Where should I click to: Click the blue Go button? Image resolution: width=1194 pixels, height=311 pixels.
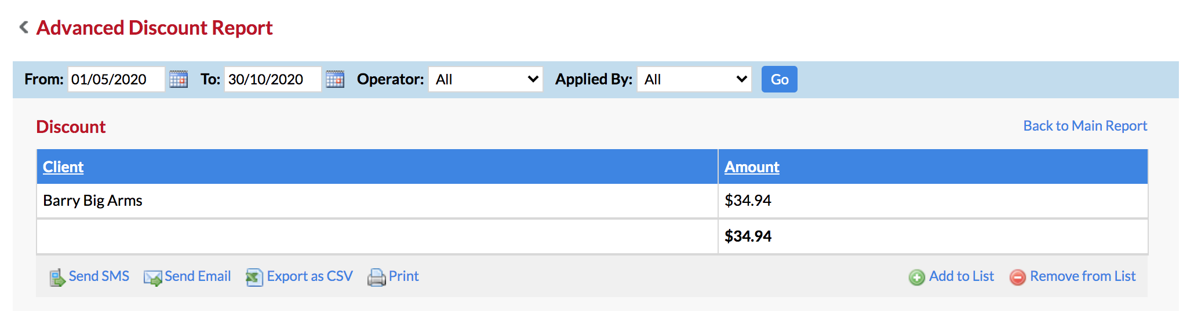[x=779, y=79]
